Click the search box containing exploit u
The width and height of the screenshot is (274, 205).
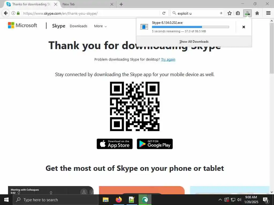197,13
